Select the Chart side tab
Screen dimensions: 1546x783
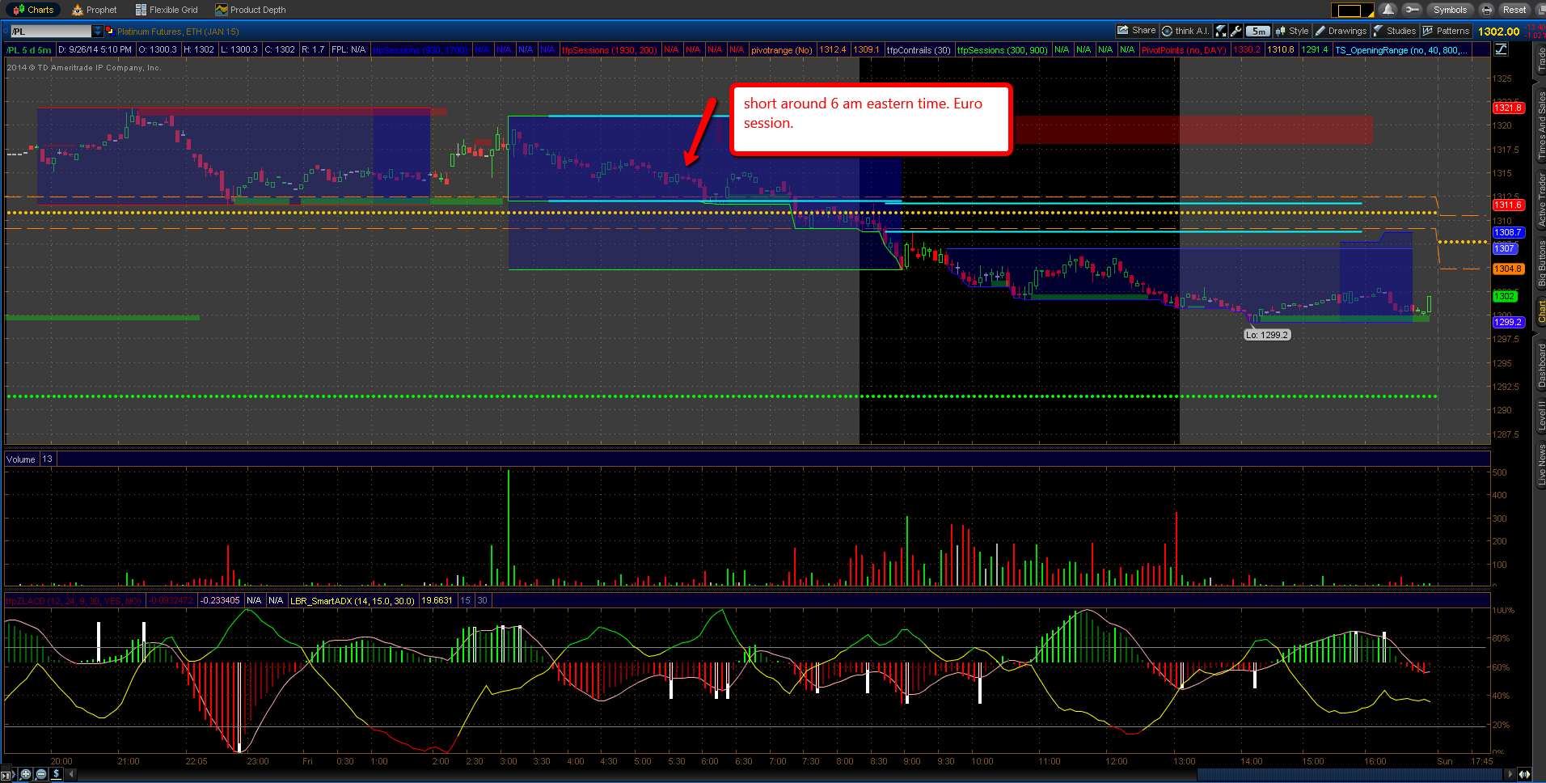coord(1541,311)
